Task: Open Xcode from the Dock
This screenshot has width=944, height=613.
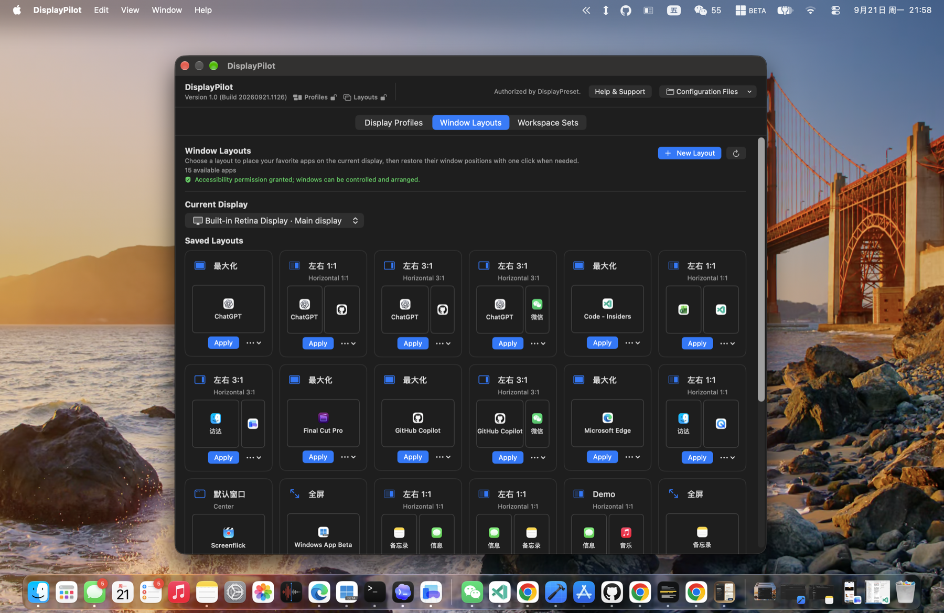Action: 556,593
